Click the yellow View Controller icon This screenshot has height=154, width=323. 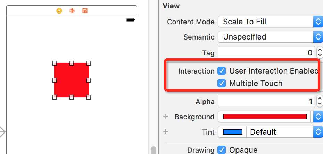click(59, 11)
